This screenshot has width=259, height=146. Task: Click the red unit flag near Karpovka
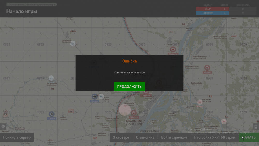coord(5,114)
